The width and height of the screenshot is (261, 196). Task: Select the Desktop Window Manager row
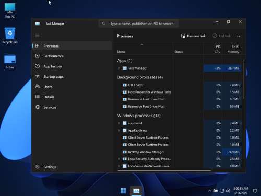[x=177, y=152]
